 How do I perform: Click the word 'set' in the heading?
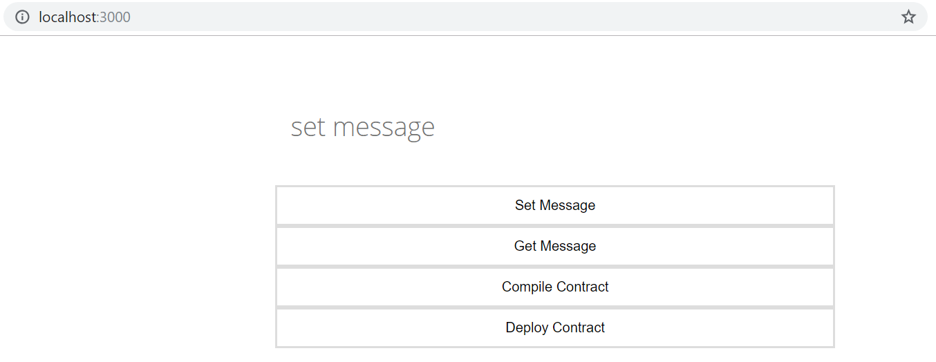click(308, 128)
